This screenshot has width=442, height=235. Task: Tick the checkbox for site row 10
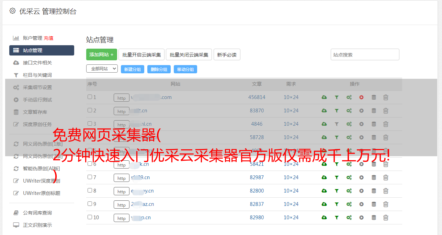(x=90, y=217)
